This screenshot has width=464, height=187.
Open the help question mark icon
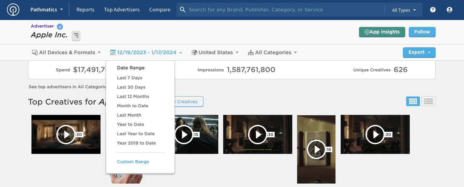[x=433, y=10]
